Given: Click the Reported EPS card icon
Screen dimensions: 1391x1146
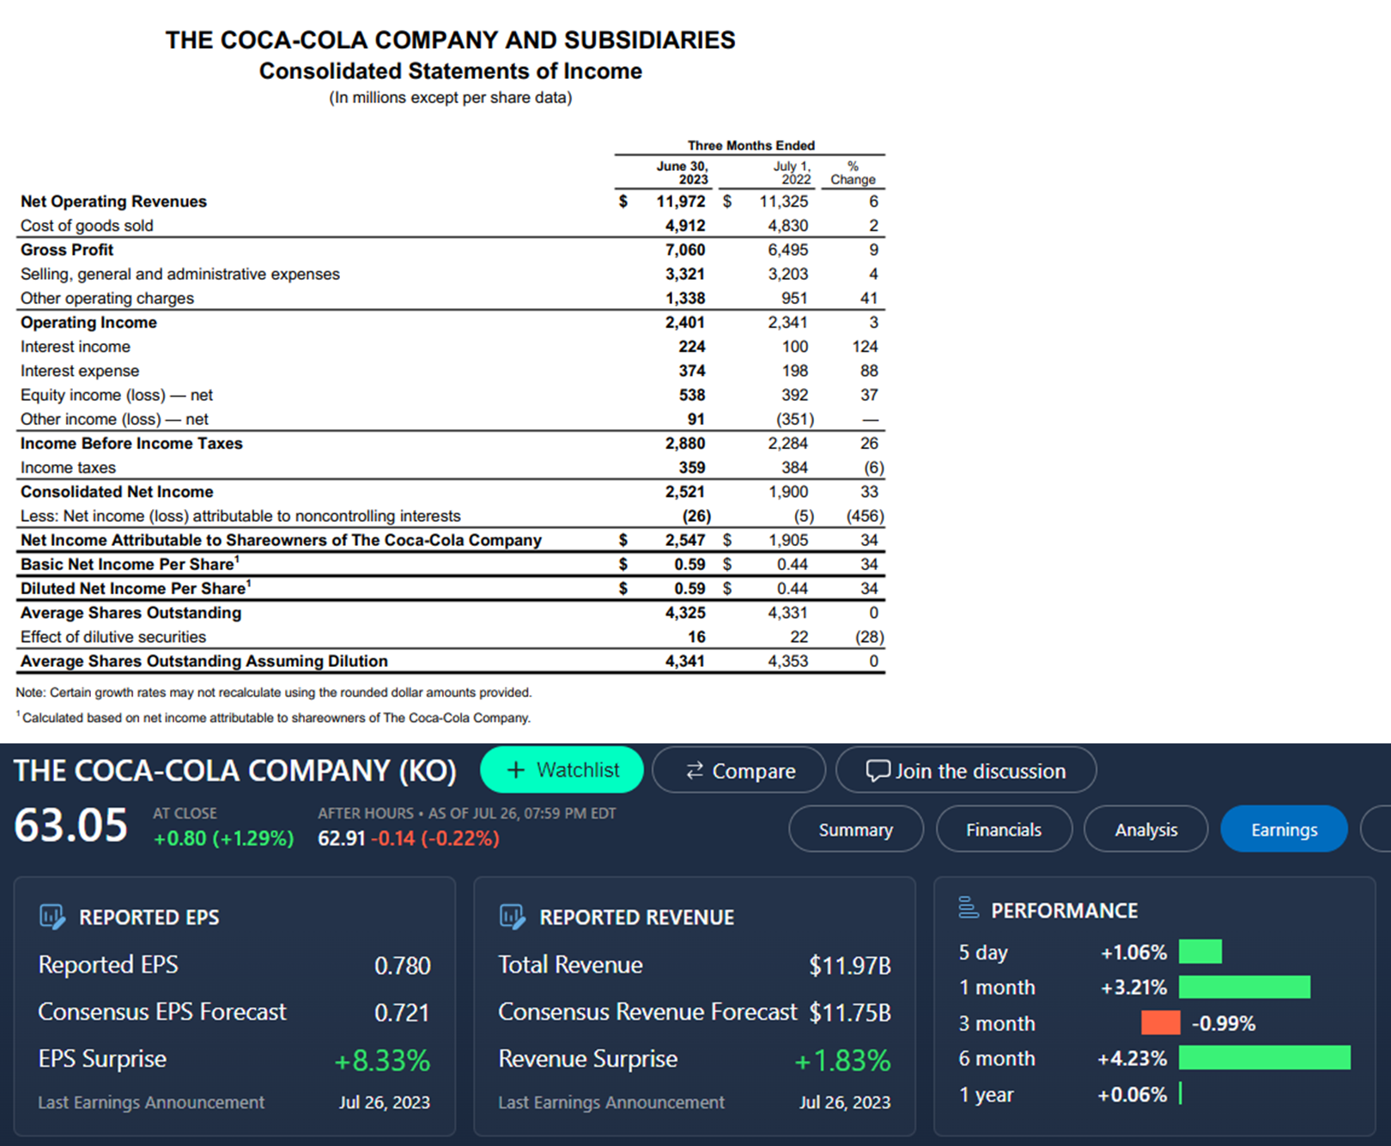Looking at the screenshot, I should [x=52, y=917].
